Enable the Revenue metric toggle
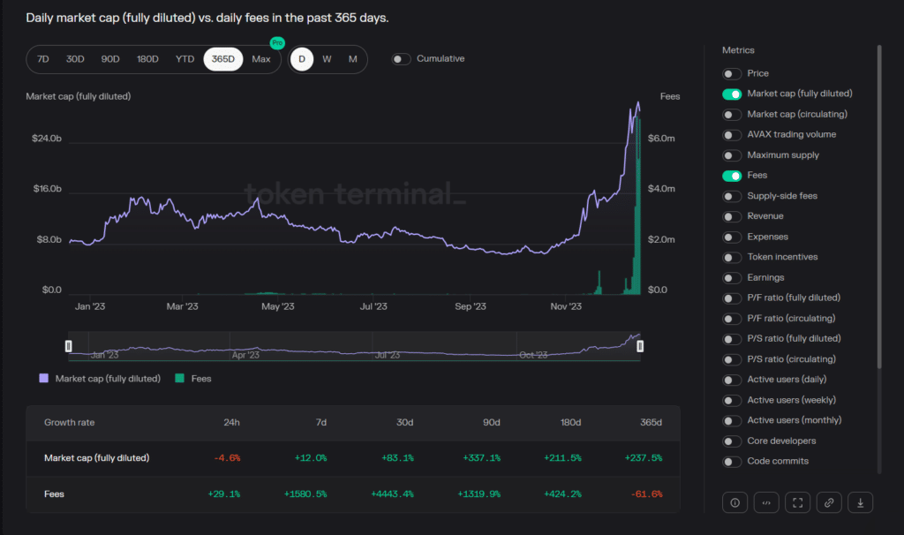 point(731,215)
